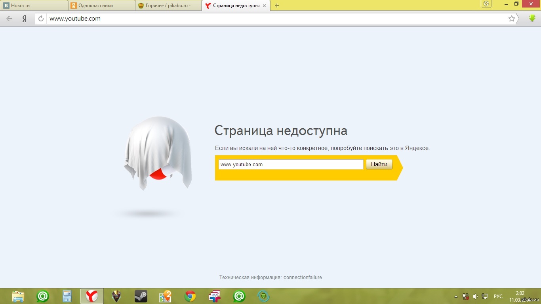Go back with the browser back arrow
The height and width of the screenshot is (304, 541).
[x=9, y=19]
